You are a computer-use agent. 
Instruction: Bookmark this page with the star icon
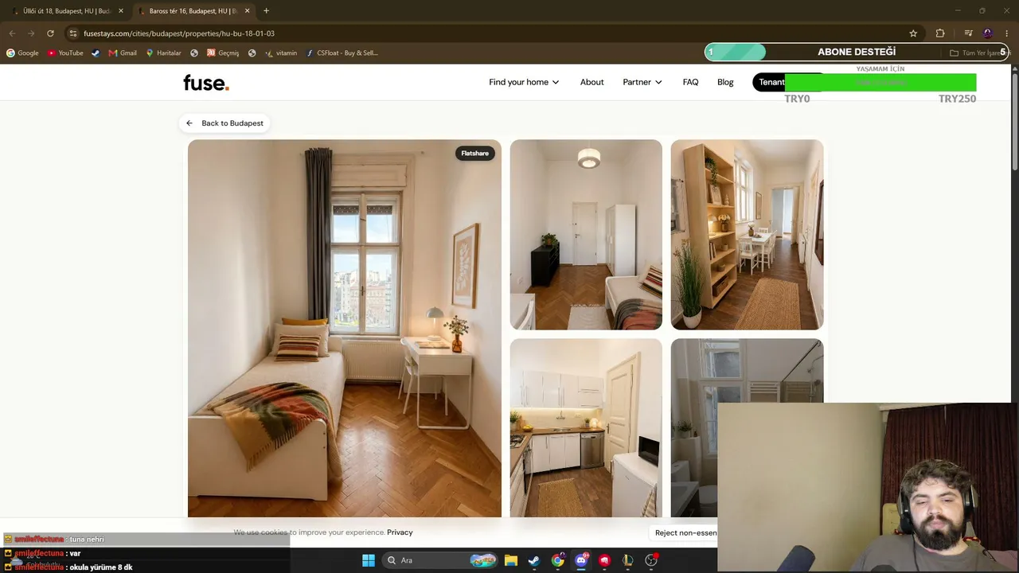click(x=913, y=33)
